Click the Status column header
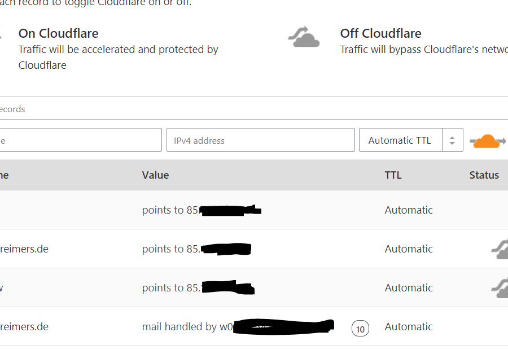The height and width of the screenshot is (350, 508). [x=484, y=175]
